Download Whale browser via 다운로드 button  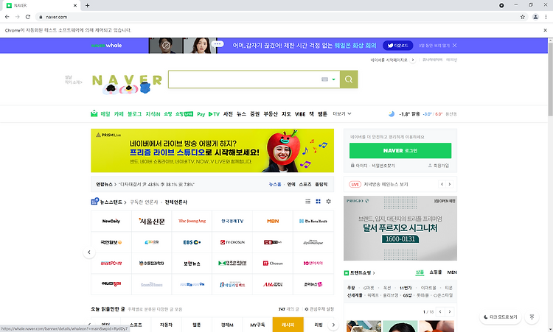(x=398, y=46)
